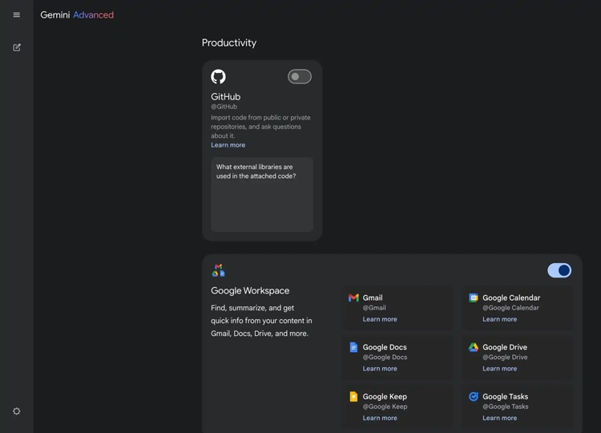Click the Google Keep extension name
The height and width of the screenshot is (433, 601).
tap(385, 397)
